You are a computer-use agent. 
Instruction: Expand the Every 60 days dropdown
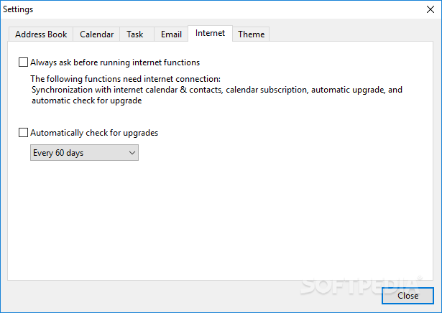(x=84, y=153)
